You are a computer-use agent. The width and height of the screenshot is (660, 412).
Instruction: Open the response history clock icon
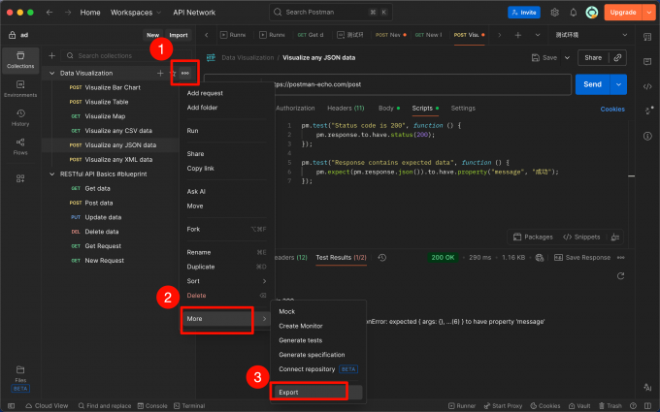381,257
